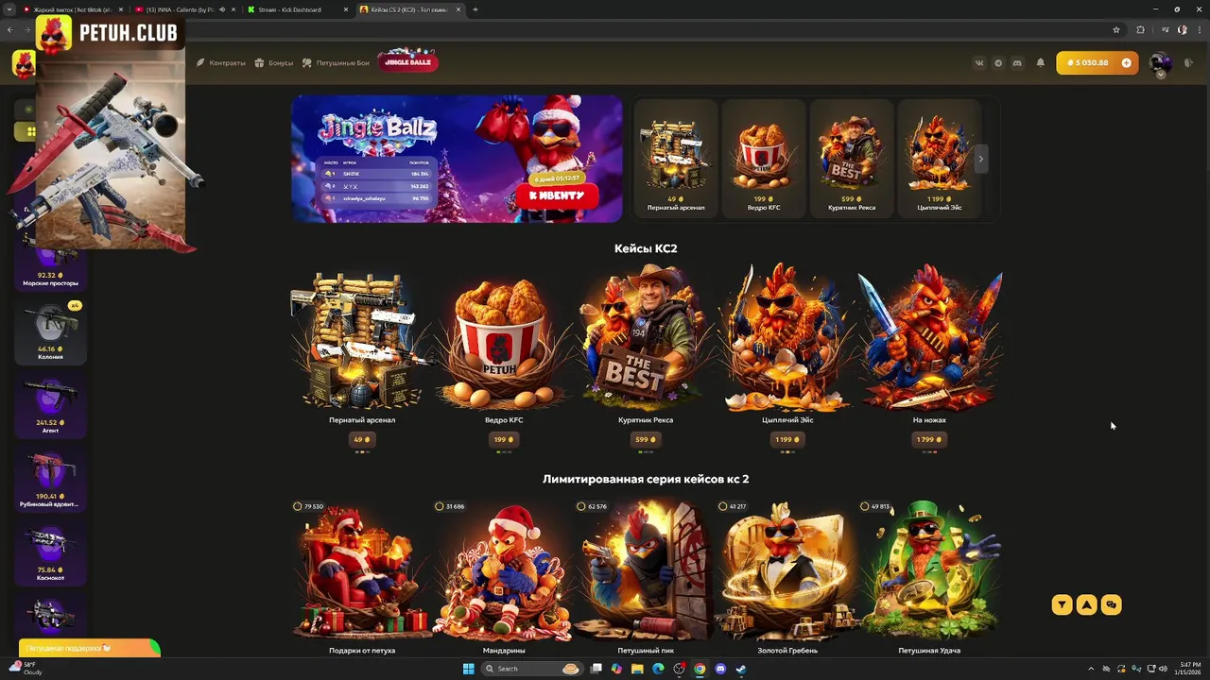Open File Explorer from the taskbar
The width and height of the screenshot is (1210, 680).
click(x=637, y=669)
